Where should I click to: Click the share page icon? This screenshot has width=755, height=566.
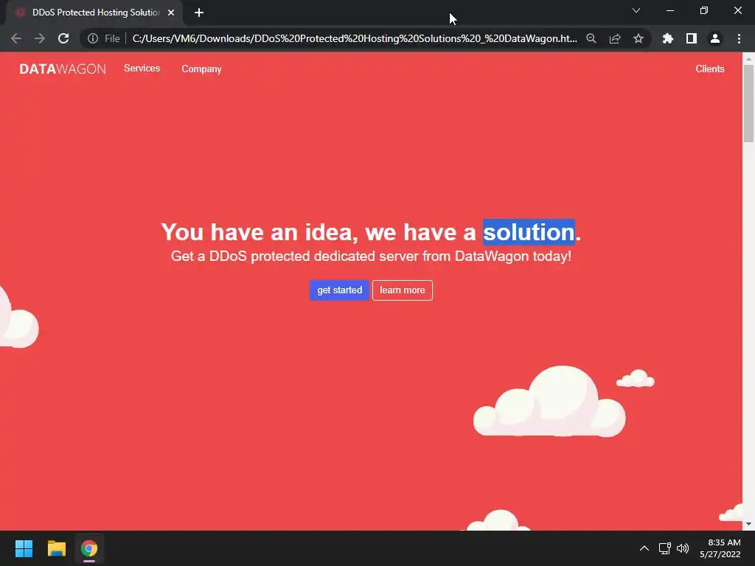(x=615, y=38)
